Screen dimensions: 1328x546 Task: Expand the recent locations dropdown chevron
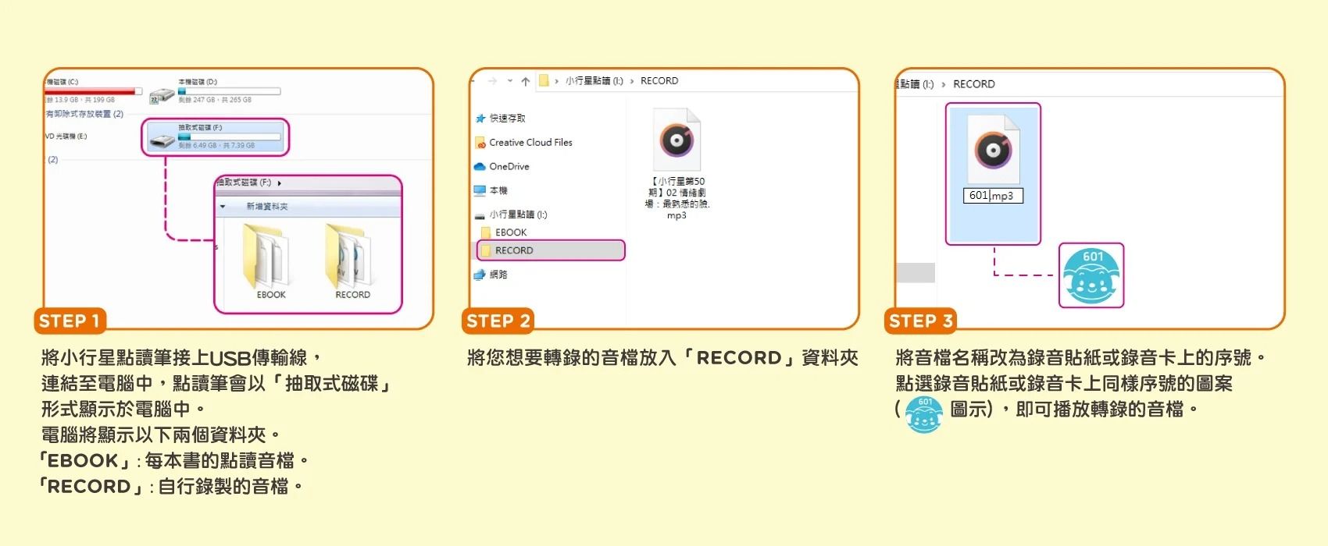point(510,80)
